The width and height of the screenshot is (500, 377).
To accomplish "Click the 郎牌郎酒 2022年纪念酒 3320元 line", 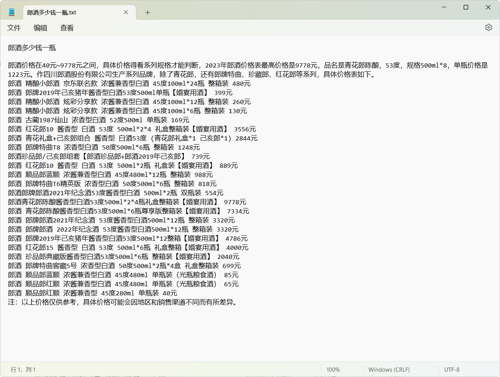I will coord(123,229).
